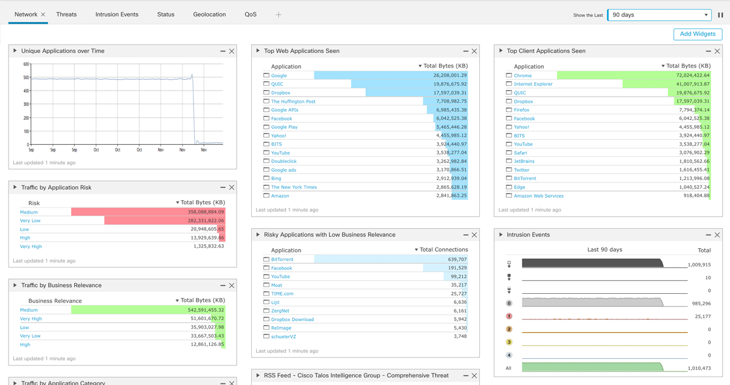Screen dimensions: 730x385
Task: Open the QoS tab
Action: (251, 15)
